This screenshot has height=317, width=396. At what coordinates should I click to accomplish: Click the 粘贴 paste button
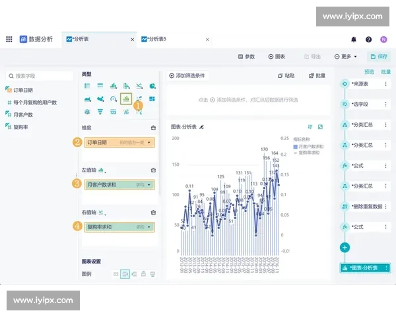pos(286,75)
